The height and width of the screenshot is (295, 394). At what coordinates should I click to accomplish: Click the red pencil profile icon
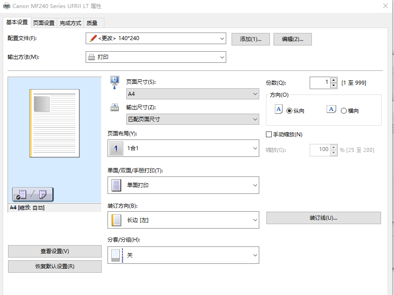click(x=93, y=38)
